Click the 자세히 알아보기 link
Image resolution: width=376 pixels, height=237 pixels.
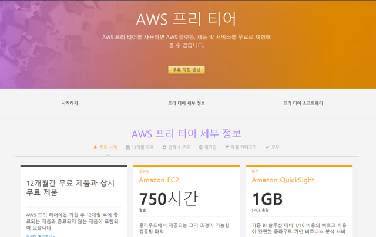pos(41,236)
